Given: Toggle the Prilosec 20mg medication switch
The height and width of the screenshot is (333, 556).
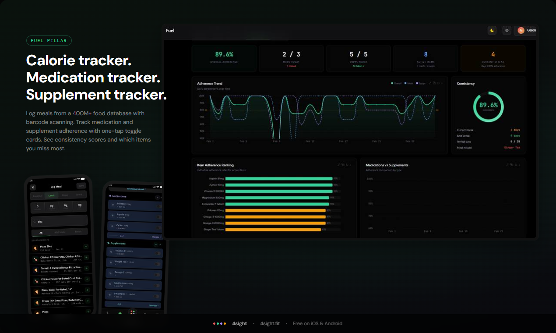Looking at the screenshot, I should coord(158,206).
